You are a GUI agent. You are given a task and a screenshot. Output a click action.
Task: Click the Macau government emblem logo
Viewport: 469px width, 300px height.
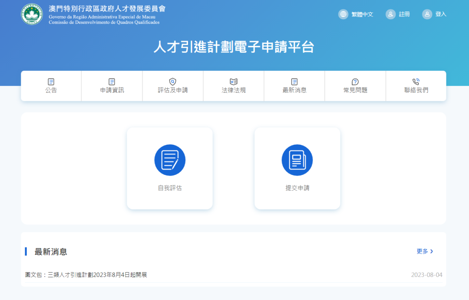click(32, 14)
